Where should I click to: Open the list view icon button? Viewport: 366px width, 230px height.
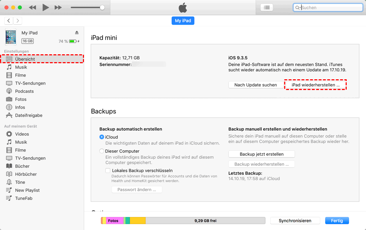[267, 7]
